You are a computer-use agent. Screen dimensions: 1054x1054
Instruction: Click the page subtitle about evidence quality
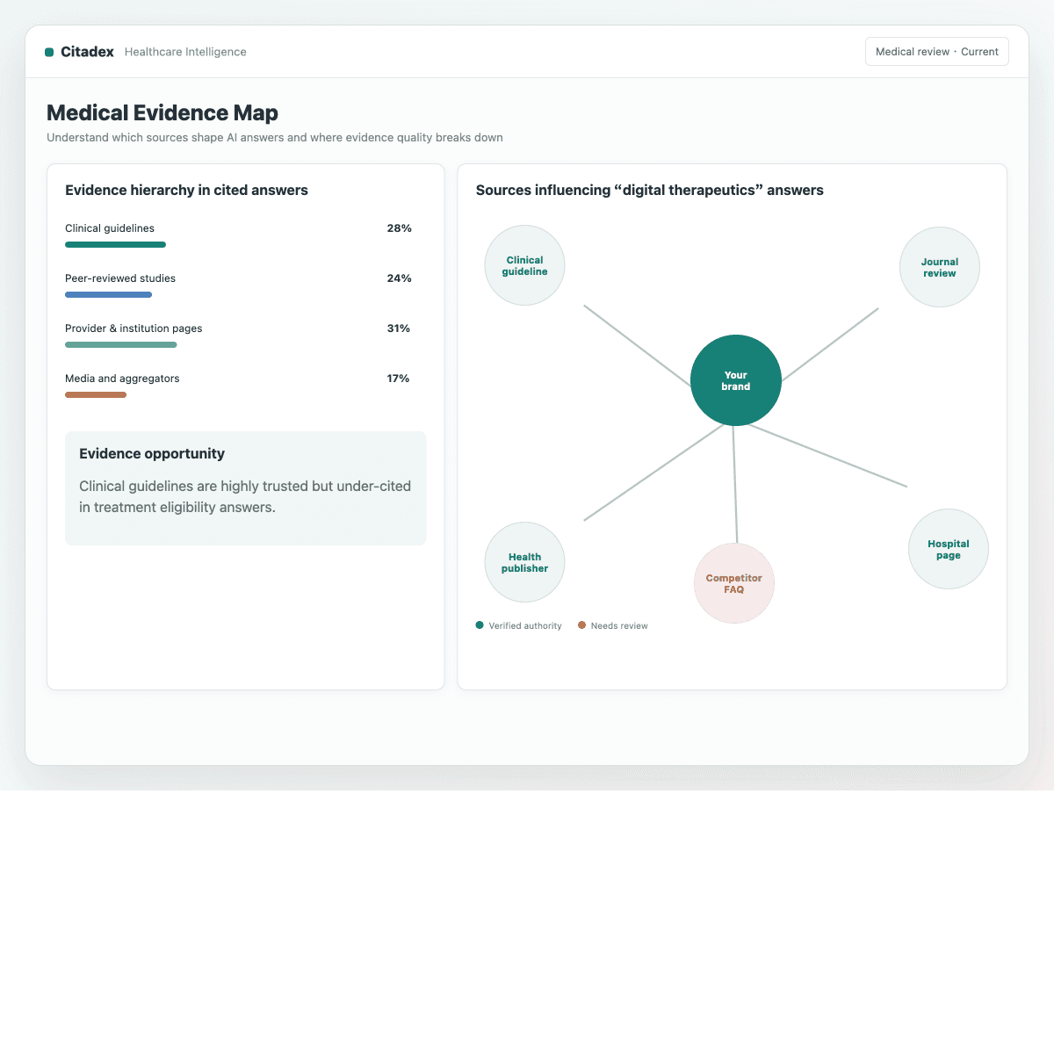275,138
